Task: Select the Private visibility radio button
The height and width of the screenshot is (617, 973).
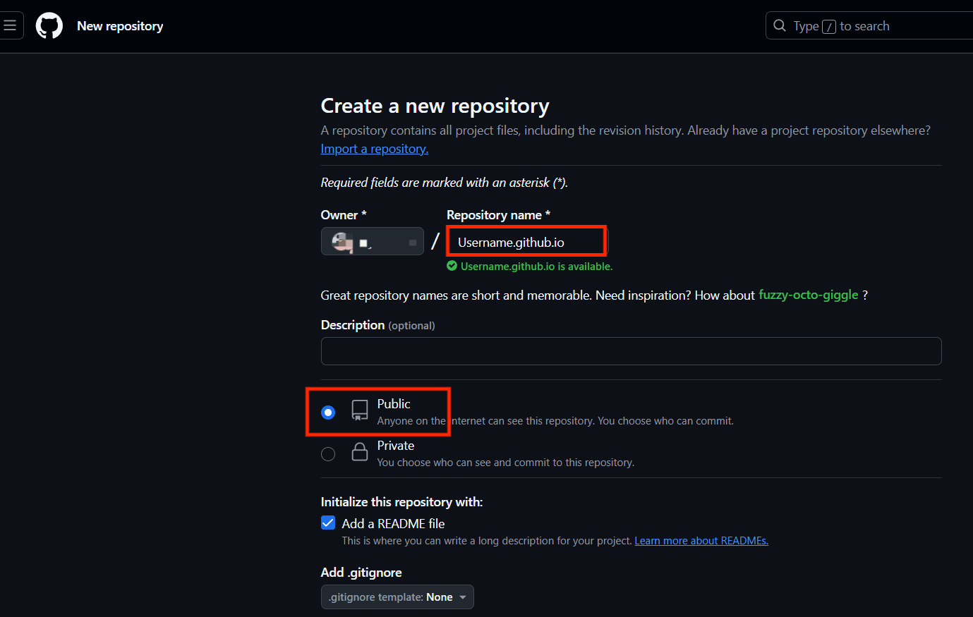Action: tap(328, 454)
